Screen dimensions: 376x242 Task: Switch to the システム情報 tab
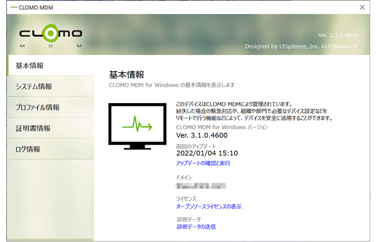[50, 87]
